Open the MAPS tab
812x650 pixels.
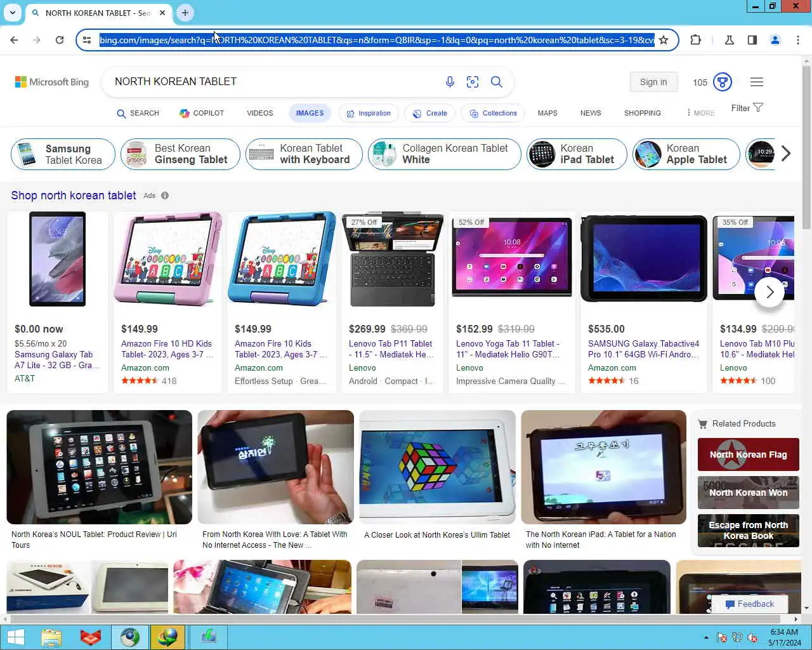547,113
